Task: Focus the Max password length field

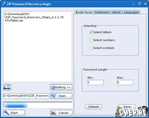Action: click(x=125, y=82)
